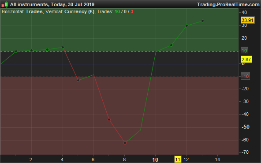The height and width of the screenshot is (163, 261).
Task: Click the -70 label on vertical axis
Action: tap(245, 152)
